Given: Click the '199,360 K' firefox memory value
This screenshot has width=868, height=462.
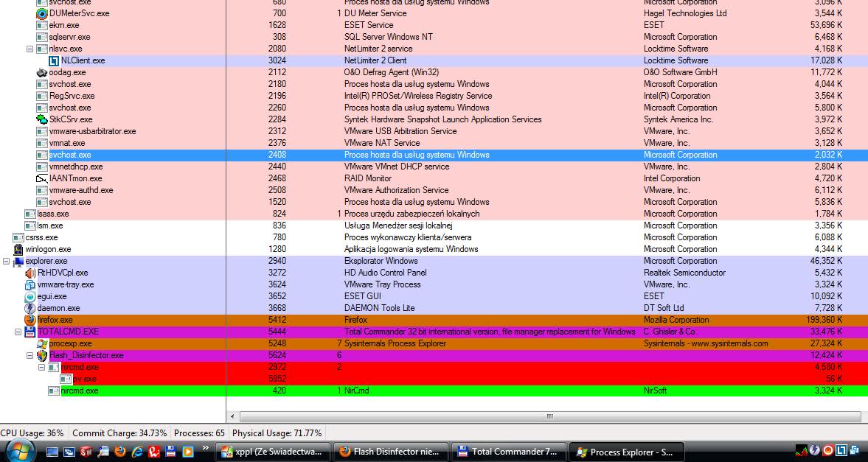Looking at the screenshot, I should (824, 320).
